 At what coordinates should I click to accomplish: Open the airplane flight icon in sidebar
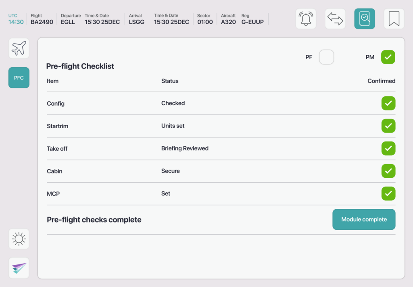pos(19,48)
